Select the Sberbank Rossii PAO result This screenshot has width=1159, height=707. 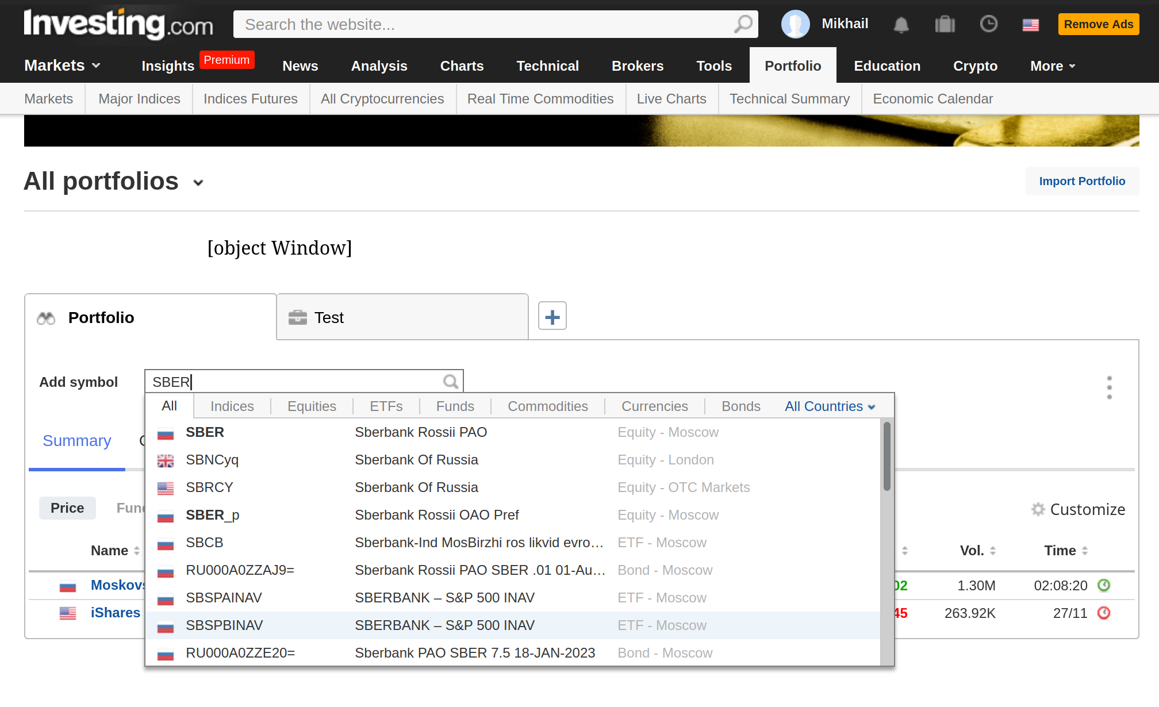513,432
